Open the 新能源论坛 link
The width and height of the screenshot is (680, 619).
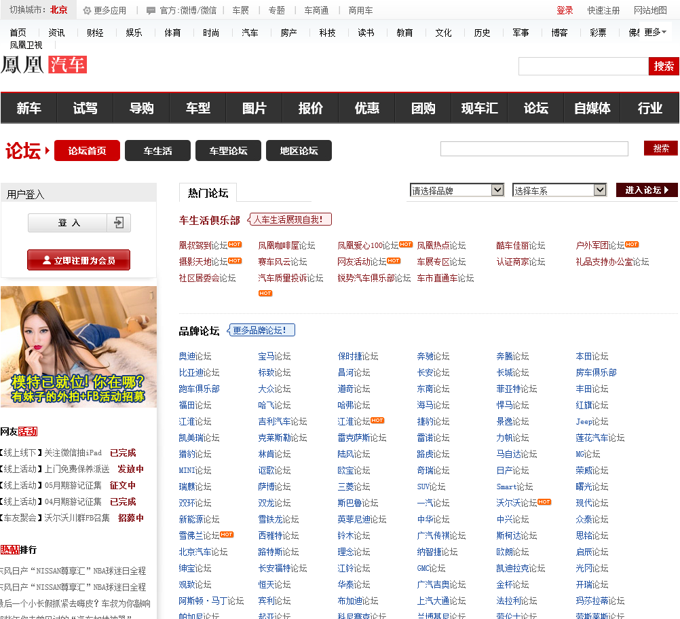[199, 519]
